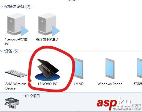Select the LMM2 phone icon
Screen dimensions: 142x112
(79, 69)
